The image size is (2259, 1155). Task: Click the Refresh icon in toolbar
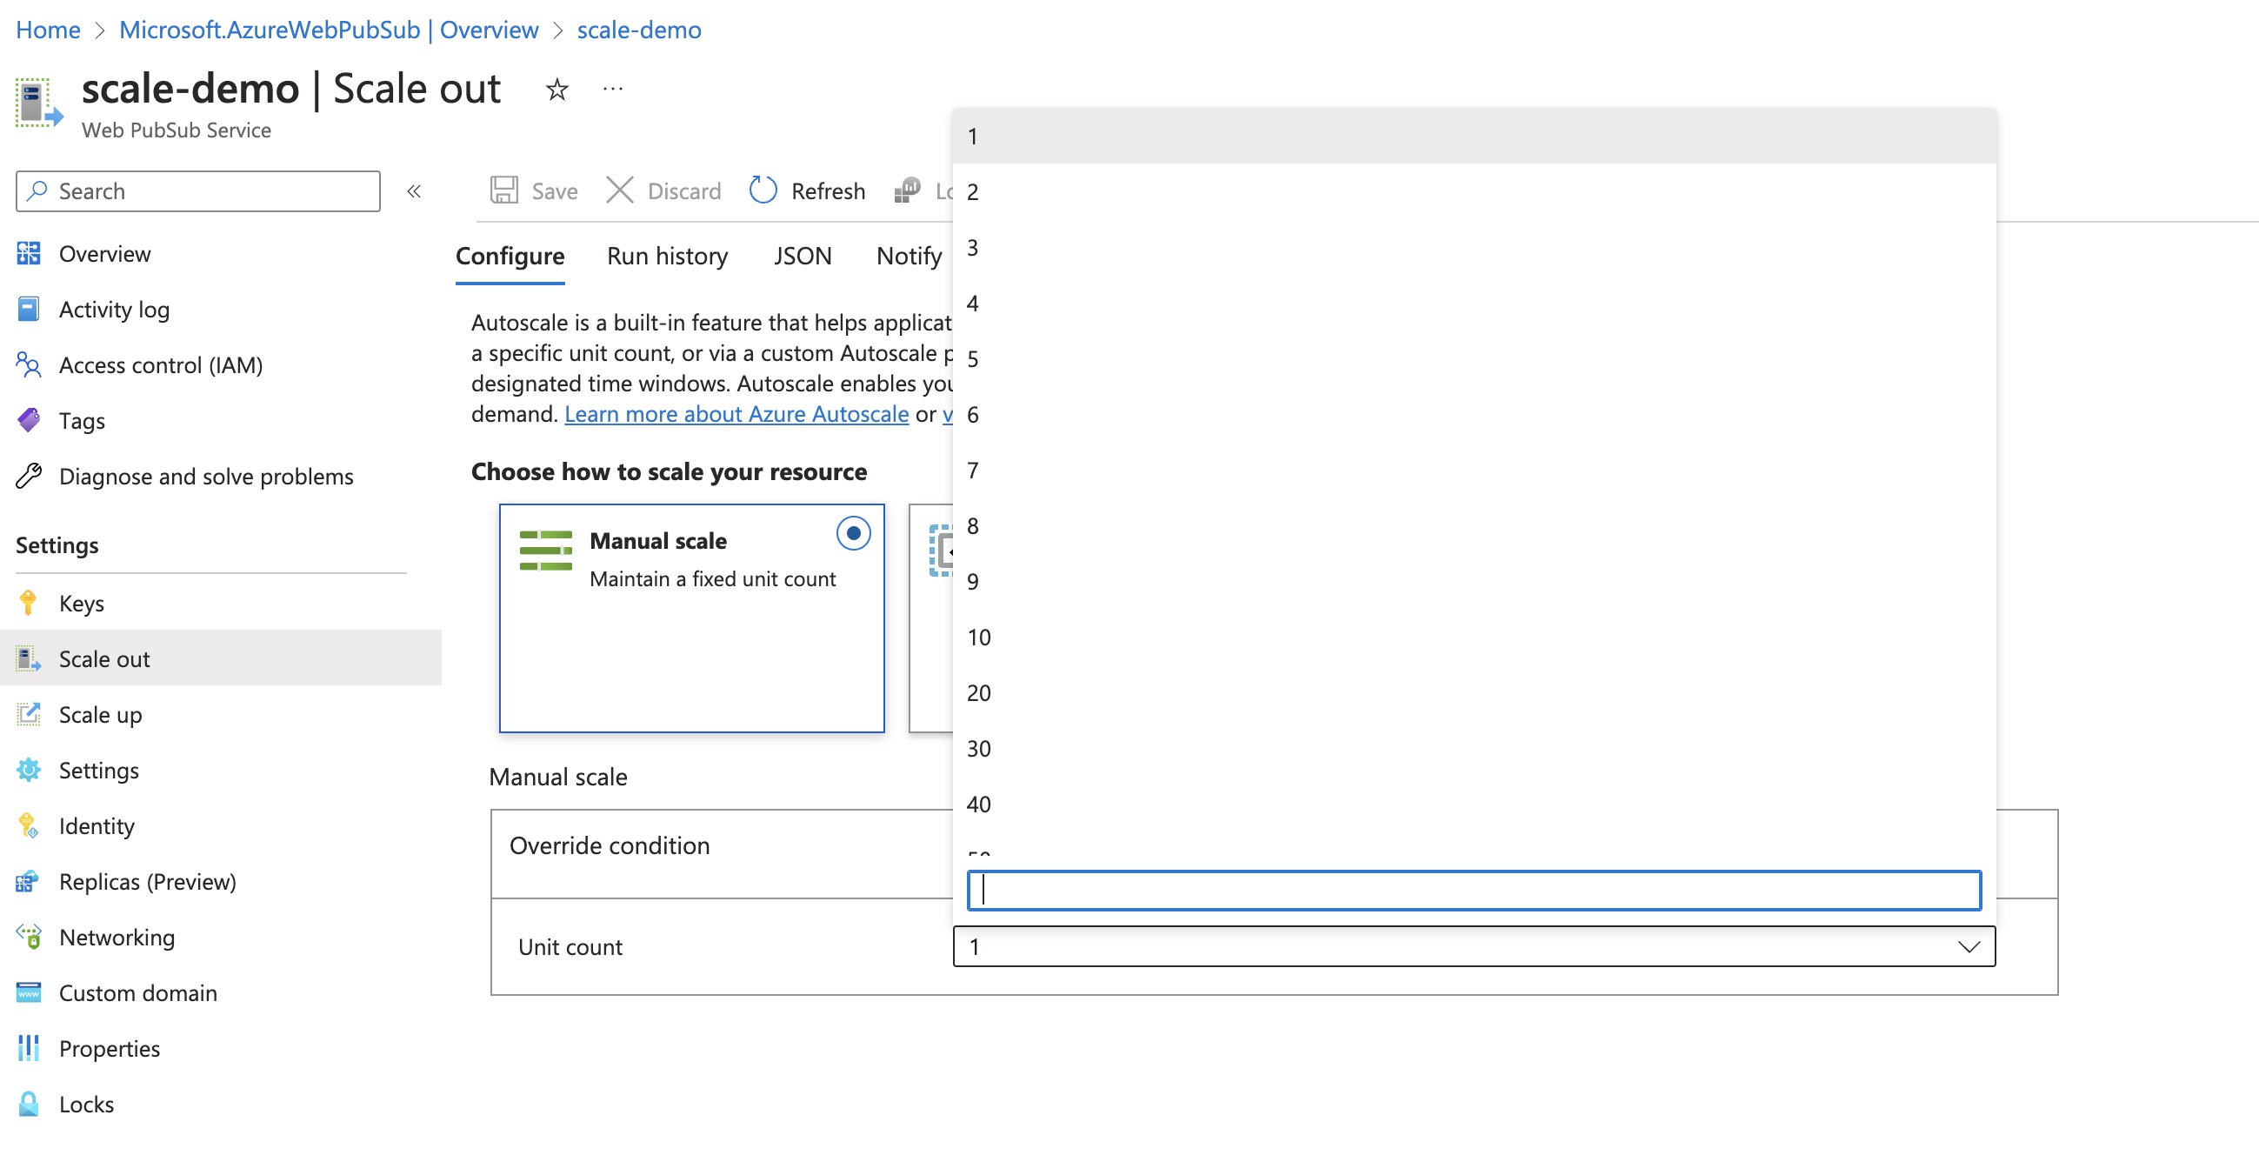(x=760, y=190)
